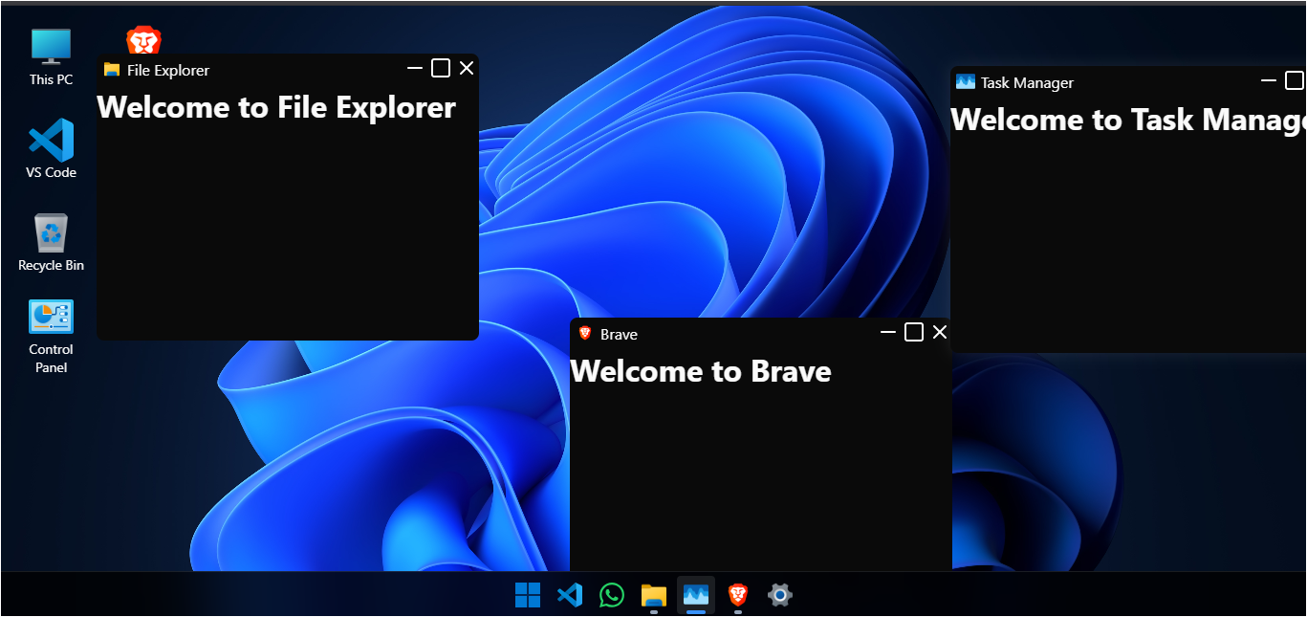This screenshot has height=617, width=1307.
Task: Switch to File Explorer via its taskbar icon
Action: (x=653, y=595)
